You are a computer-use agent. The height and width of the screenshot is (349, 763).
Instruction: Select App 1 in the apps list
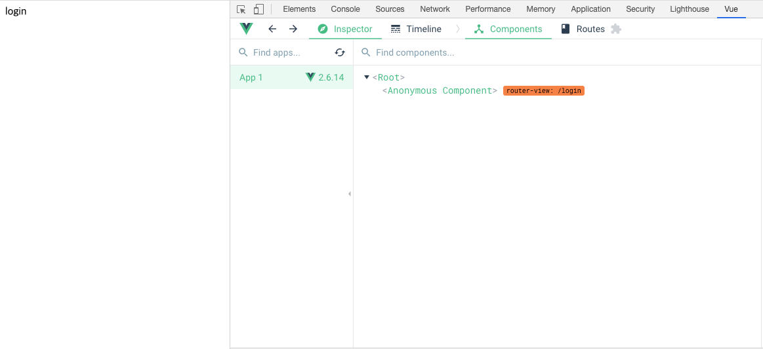pos(291,77)
